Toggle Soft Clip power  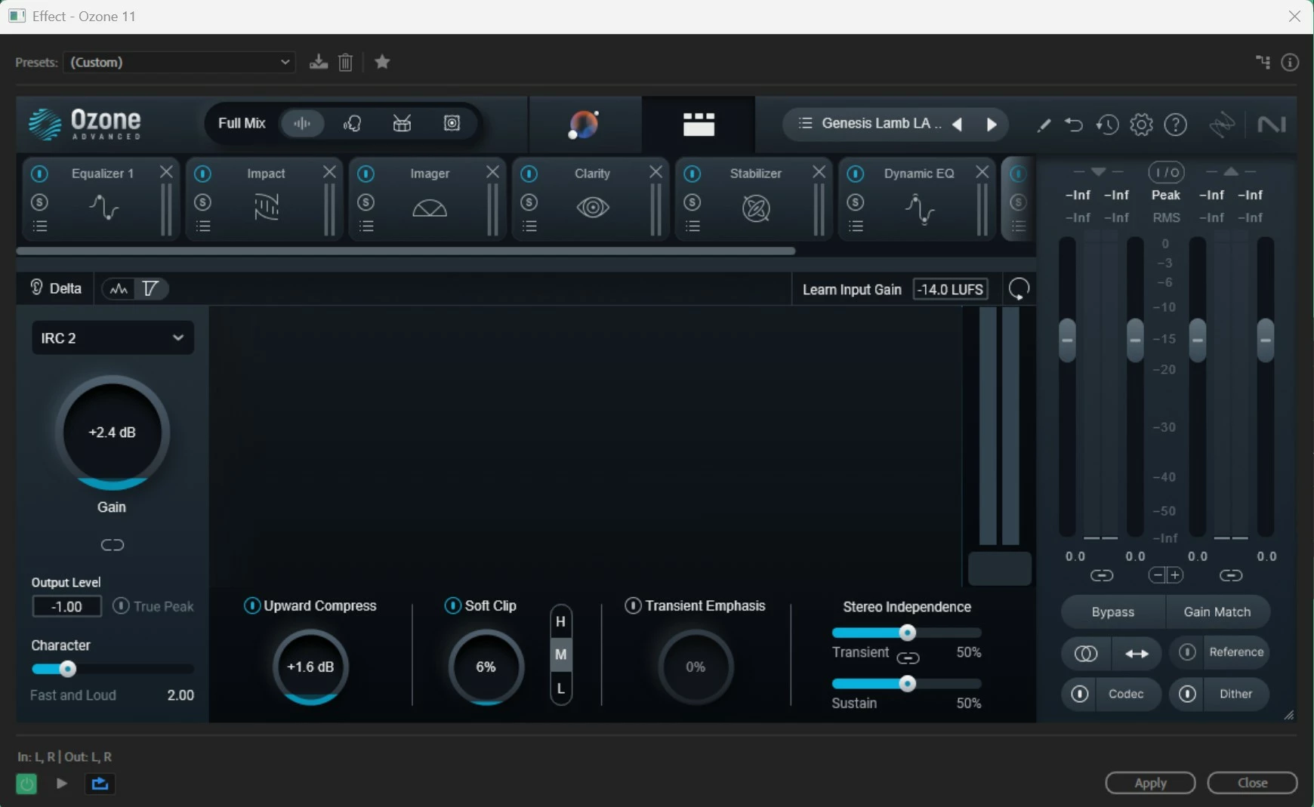coord(452,605)
